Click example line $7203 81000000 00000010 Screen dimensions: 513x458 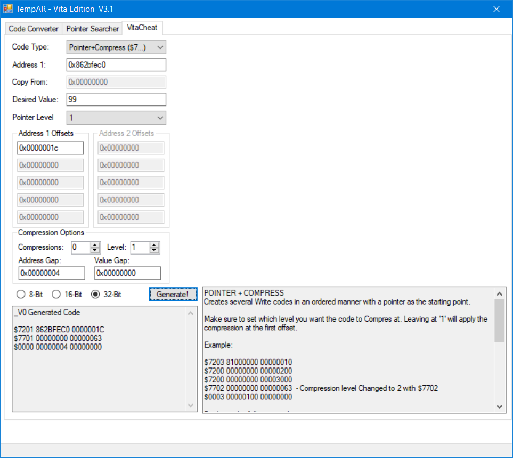click(248, 362)
